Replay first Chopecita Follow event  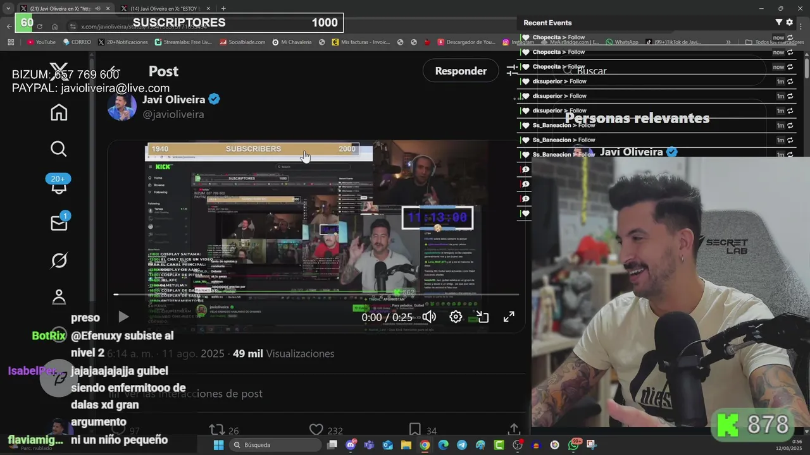pos(790,38)
